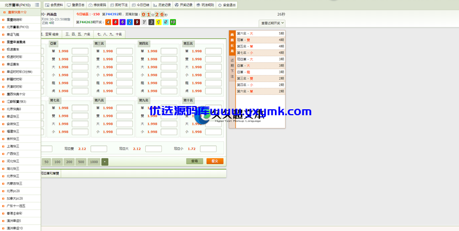This screenshot has height=231, width=459.
Task: Switch to the 七、八、九、十名 tab
Action: [x=110, y=34]
